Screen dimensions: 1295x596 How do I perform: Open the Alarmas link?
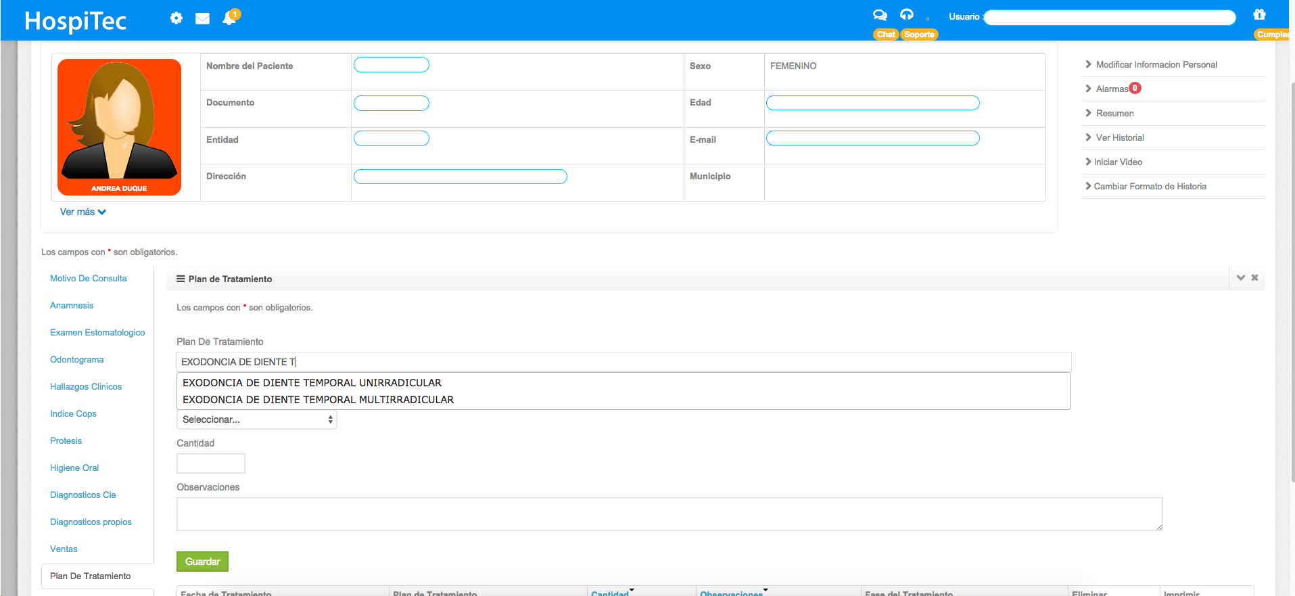[1112, 89]
